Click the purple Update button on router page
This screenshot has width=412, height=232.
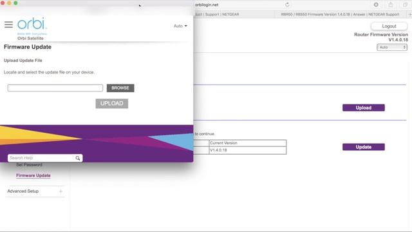pos(364,147)
